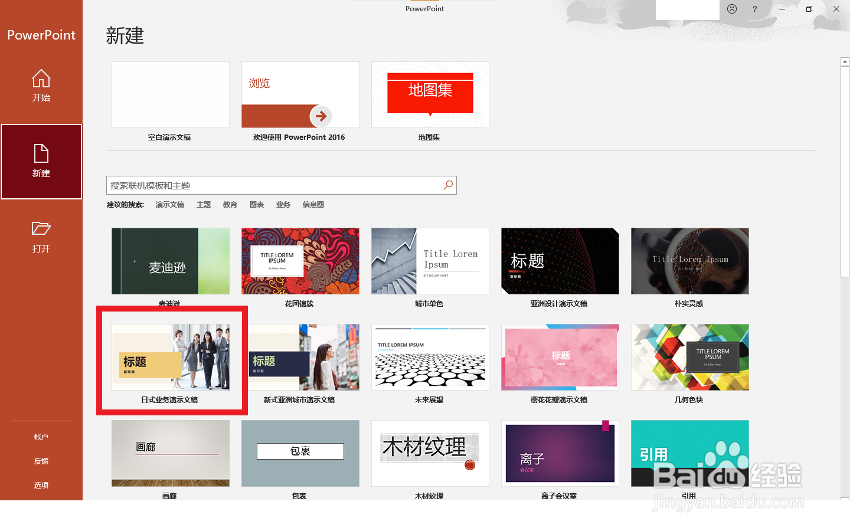The height and width of the screenshot is (531, 850).
Task: Select the 欢迎使用 PowerPoint 2016 template
Action: (300, 94)
